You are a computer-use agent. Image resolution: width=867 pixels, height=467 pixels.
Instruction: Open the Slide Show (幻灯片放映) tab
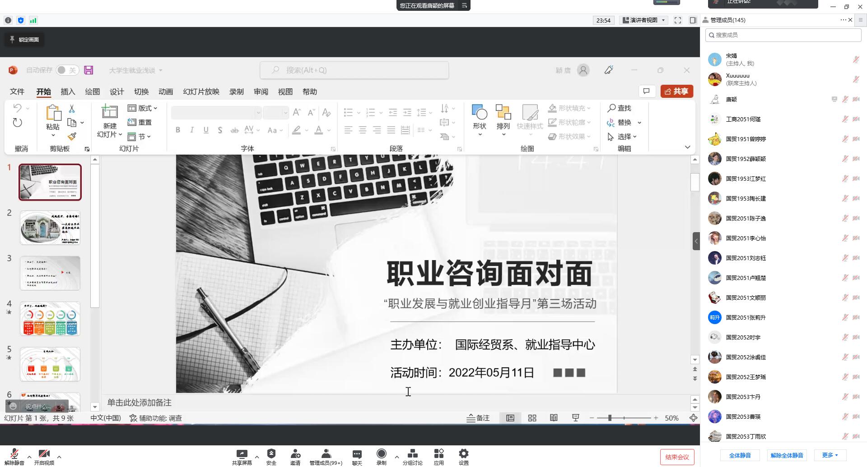click(201, 92)
